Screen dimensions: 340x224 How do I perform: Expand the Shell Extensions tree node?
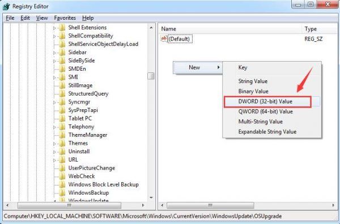(54, 28)
